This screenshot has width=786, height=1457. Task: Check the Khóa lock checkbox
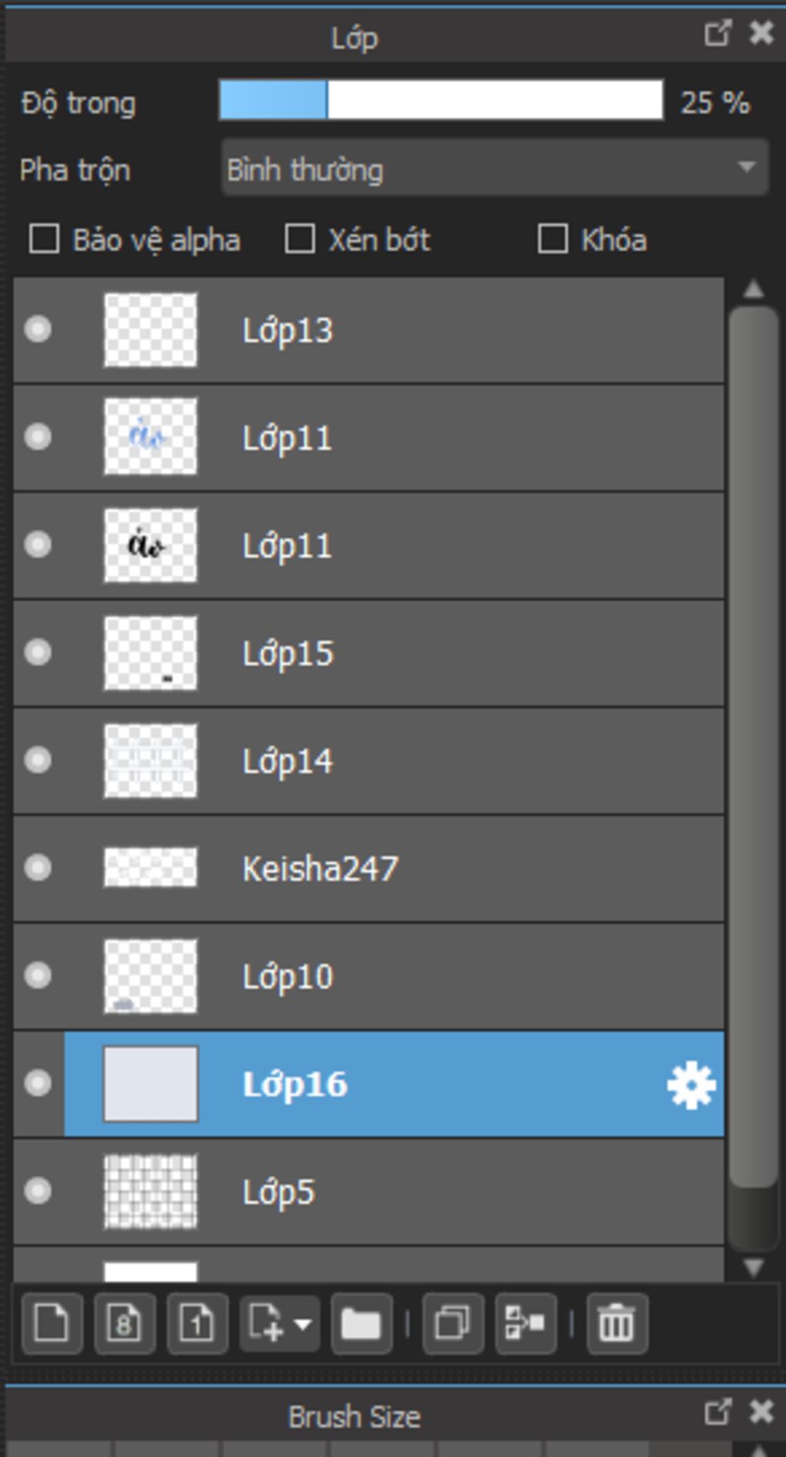click(553, 239)
